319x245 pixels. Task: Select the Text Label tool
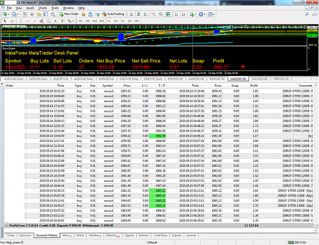(x=62, y=21)
